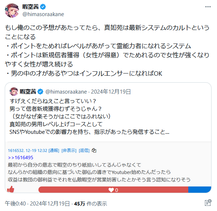Image resolution: width=217 pixels, height=211 pixels.
Task: Click the verified badge in the quoted tweet
Action: 41,91
